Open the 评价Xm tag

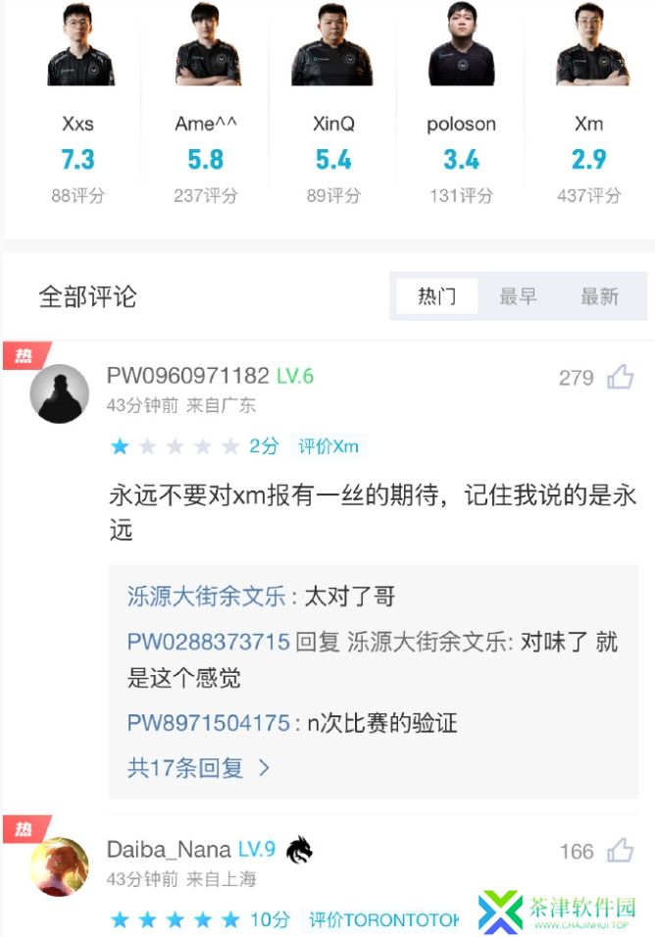pos(328,446)
